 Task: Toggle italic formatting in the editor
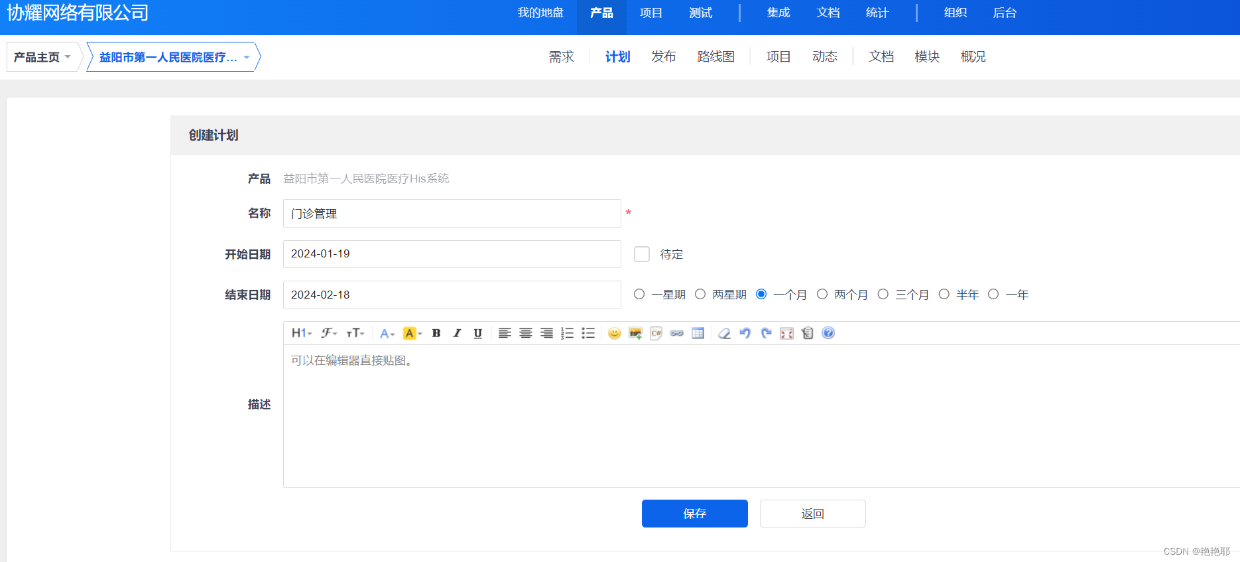pos(457,333)
